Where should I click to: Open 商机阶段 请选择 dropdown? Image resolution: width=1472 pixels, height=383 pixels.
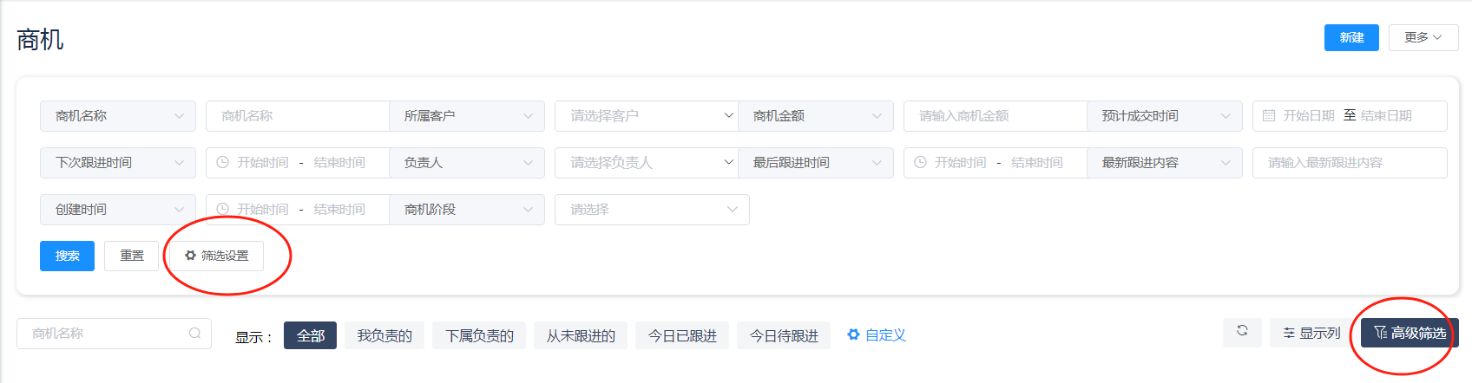(x=651, y=210)
